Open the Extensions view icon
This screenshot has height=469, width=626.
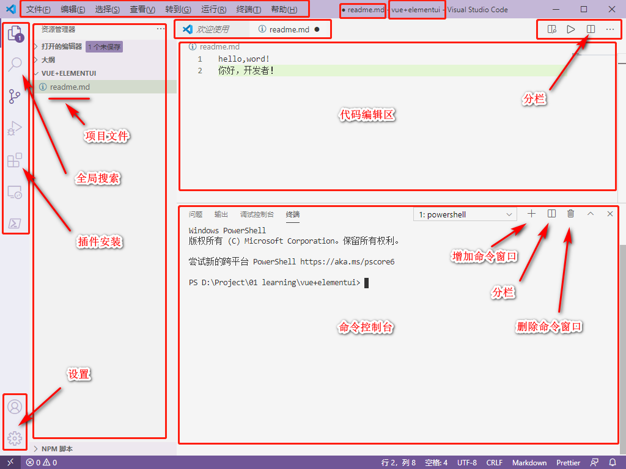(x=15, y=160)
